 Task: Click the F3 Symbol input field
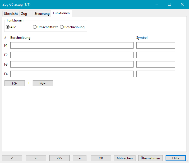pos(156,64)
